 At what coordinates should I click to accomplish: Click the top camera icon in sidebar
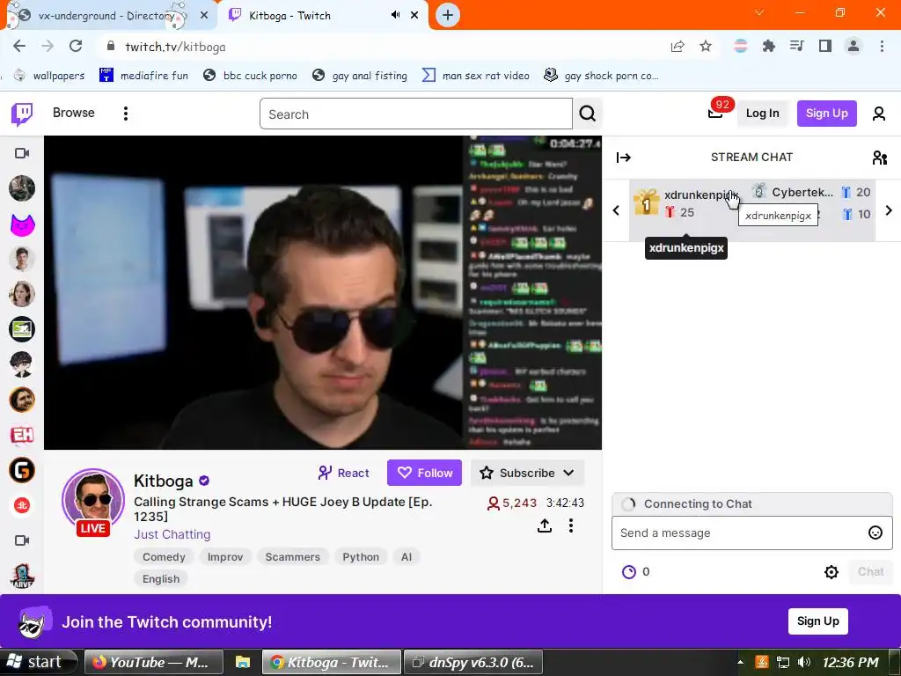point(22,153)
